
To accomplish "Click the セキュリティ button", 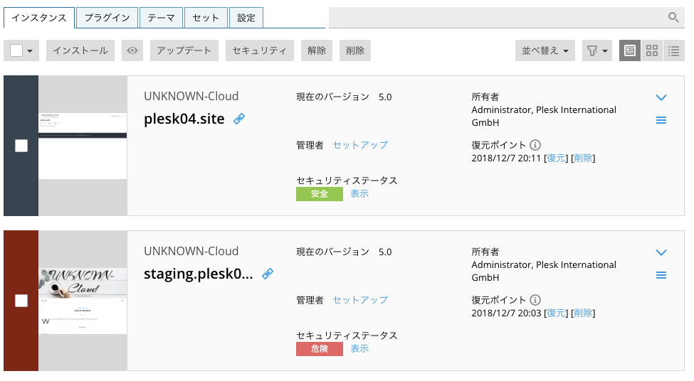I will 260,50.
